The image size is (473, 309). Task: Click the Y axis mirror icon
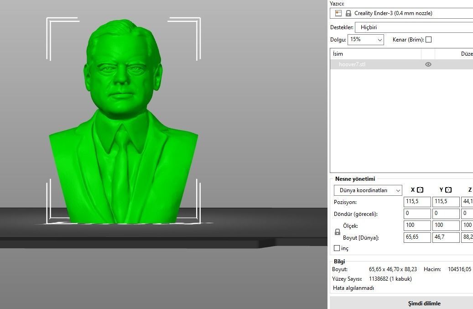[448, 190]
